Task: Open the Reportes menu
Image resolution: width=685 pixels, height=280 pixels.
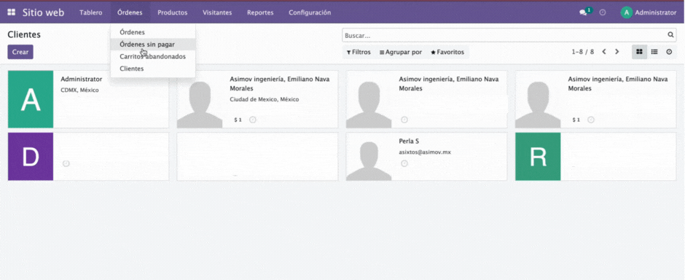Action: click(260, 12)
